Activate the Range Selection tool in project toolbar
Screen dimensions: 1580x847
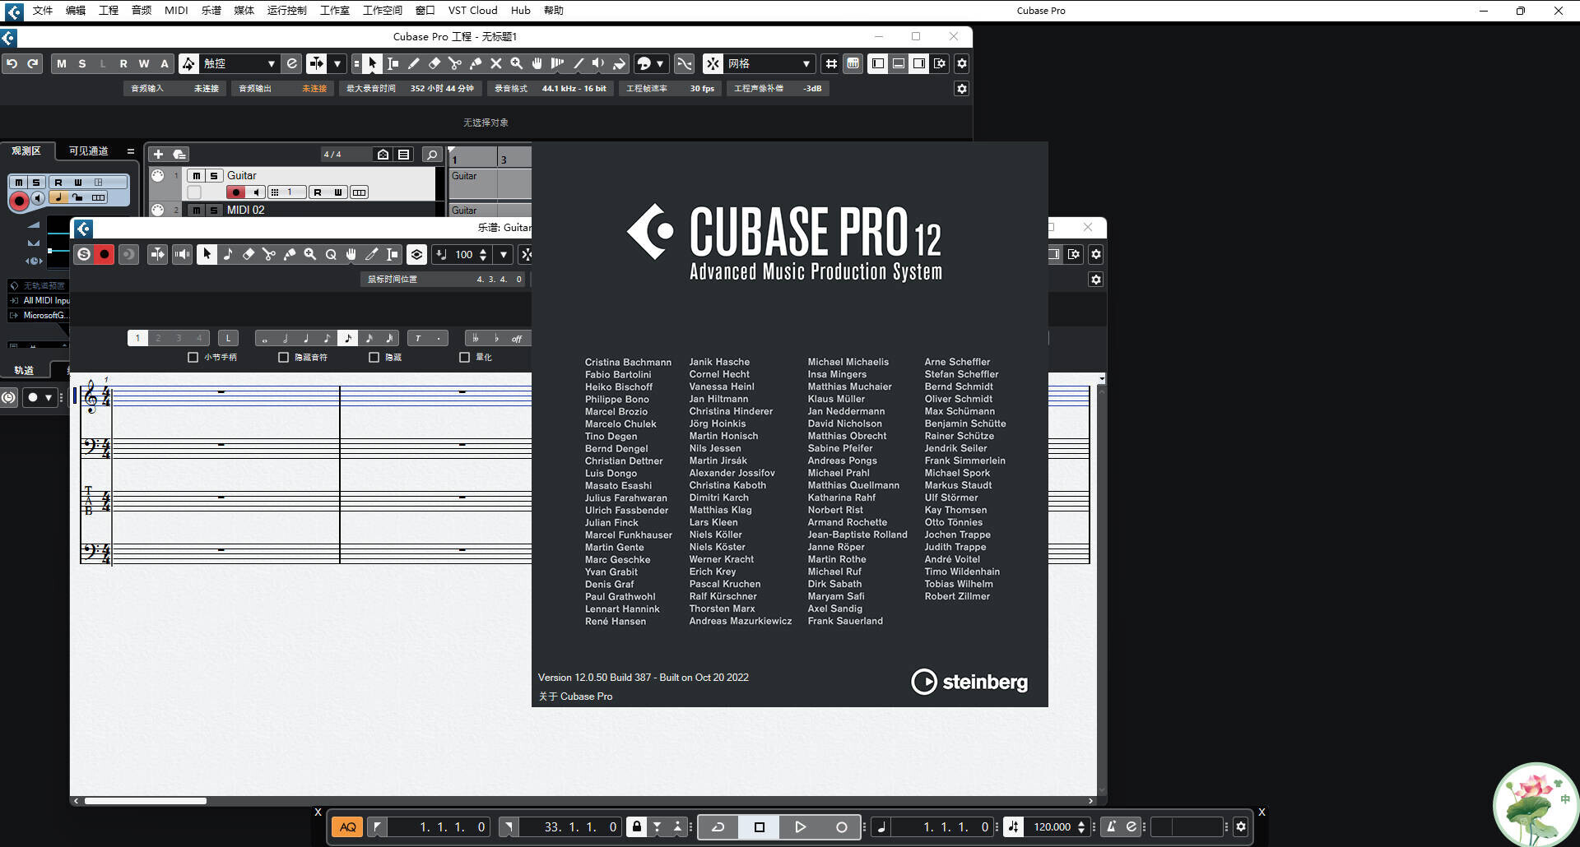pyautogui.click(x=393, y=63)
